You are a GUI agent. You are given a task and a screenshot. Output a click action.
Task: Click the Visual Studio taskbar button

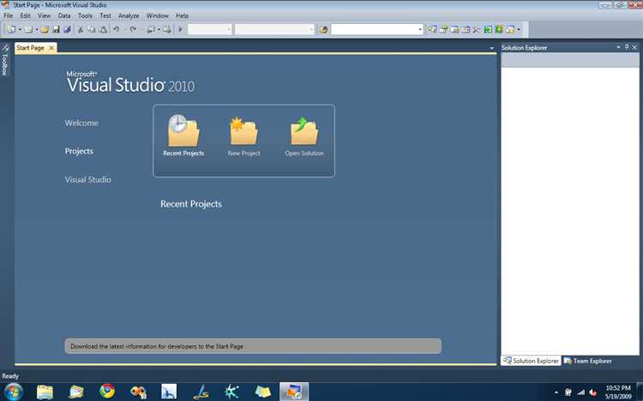click(294, 392)
